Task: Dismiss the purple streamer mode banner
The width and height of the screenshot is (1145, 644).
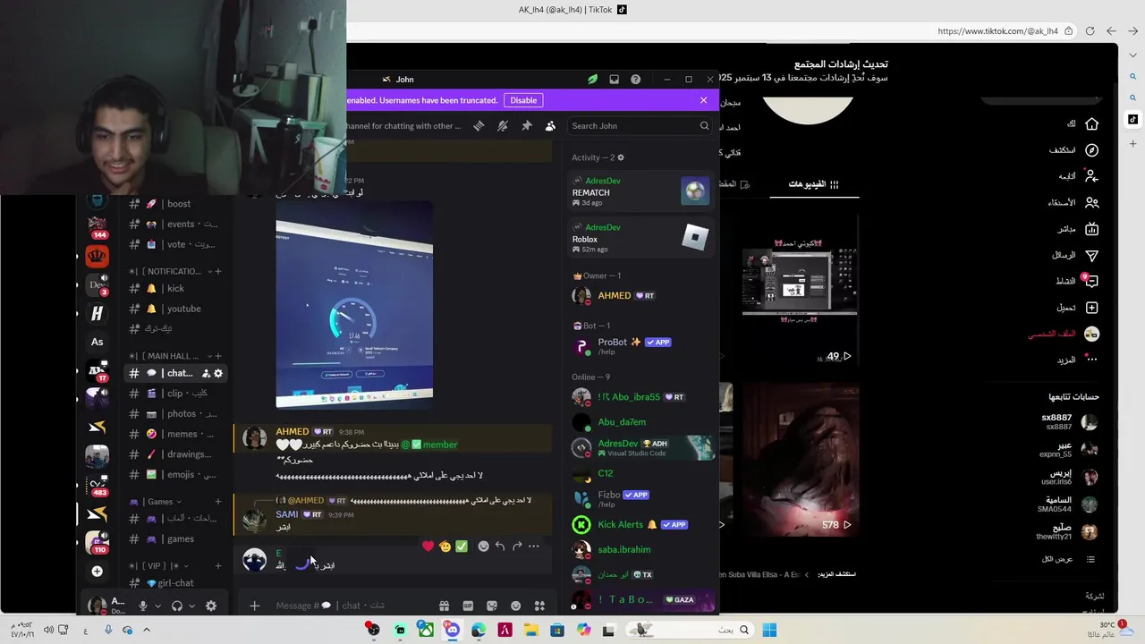Action: pyautogui.click(x=703, y=100)
